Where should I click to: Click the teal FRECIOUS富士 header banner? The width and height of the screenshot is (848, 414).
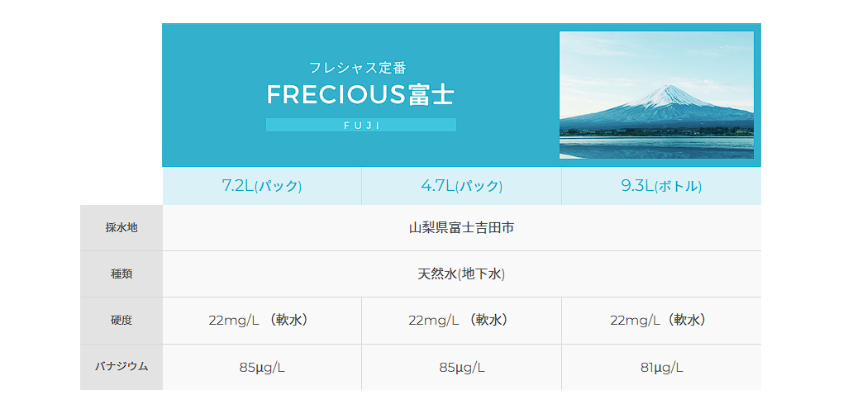461,95
